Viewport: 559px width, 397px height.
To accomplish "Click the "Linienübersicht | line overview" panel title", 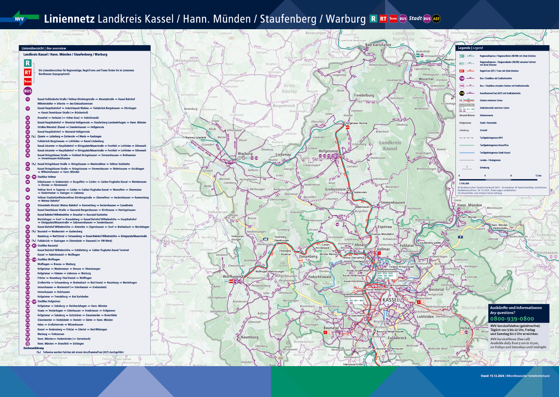I will [x=44, y=48].
